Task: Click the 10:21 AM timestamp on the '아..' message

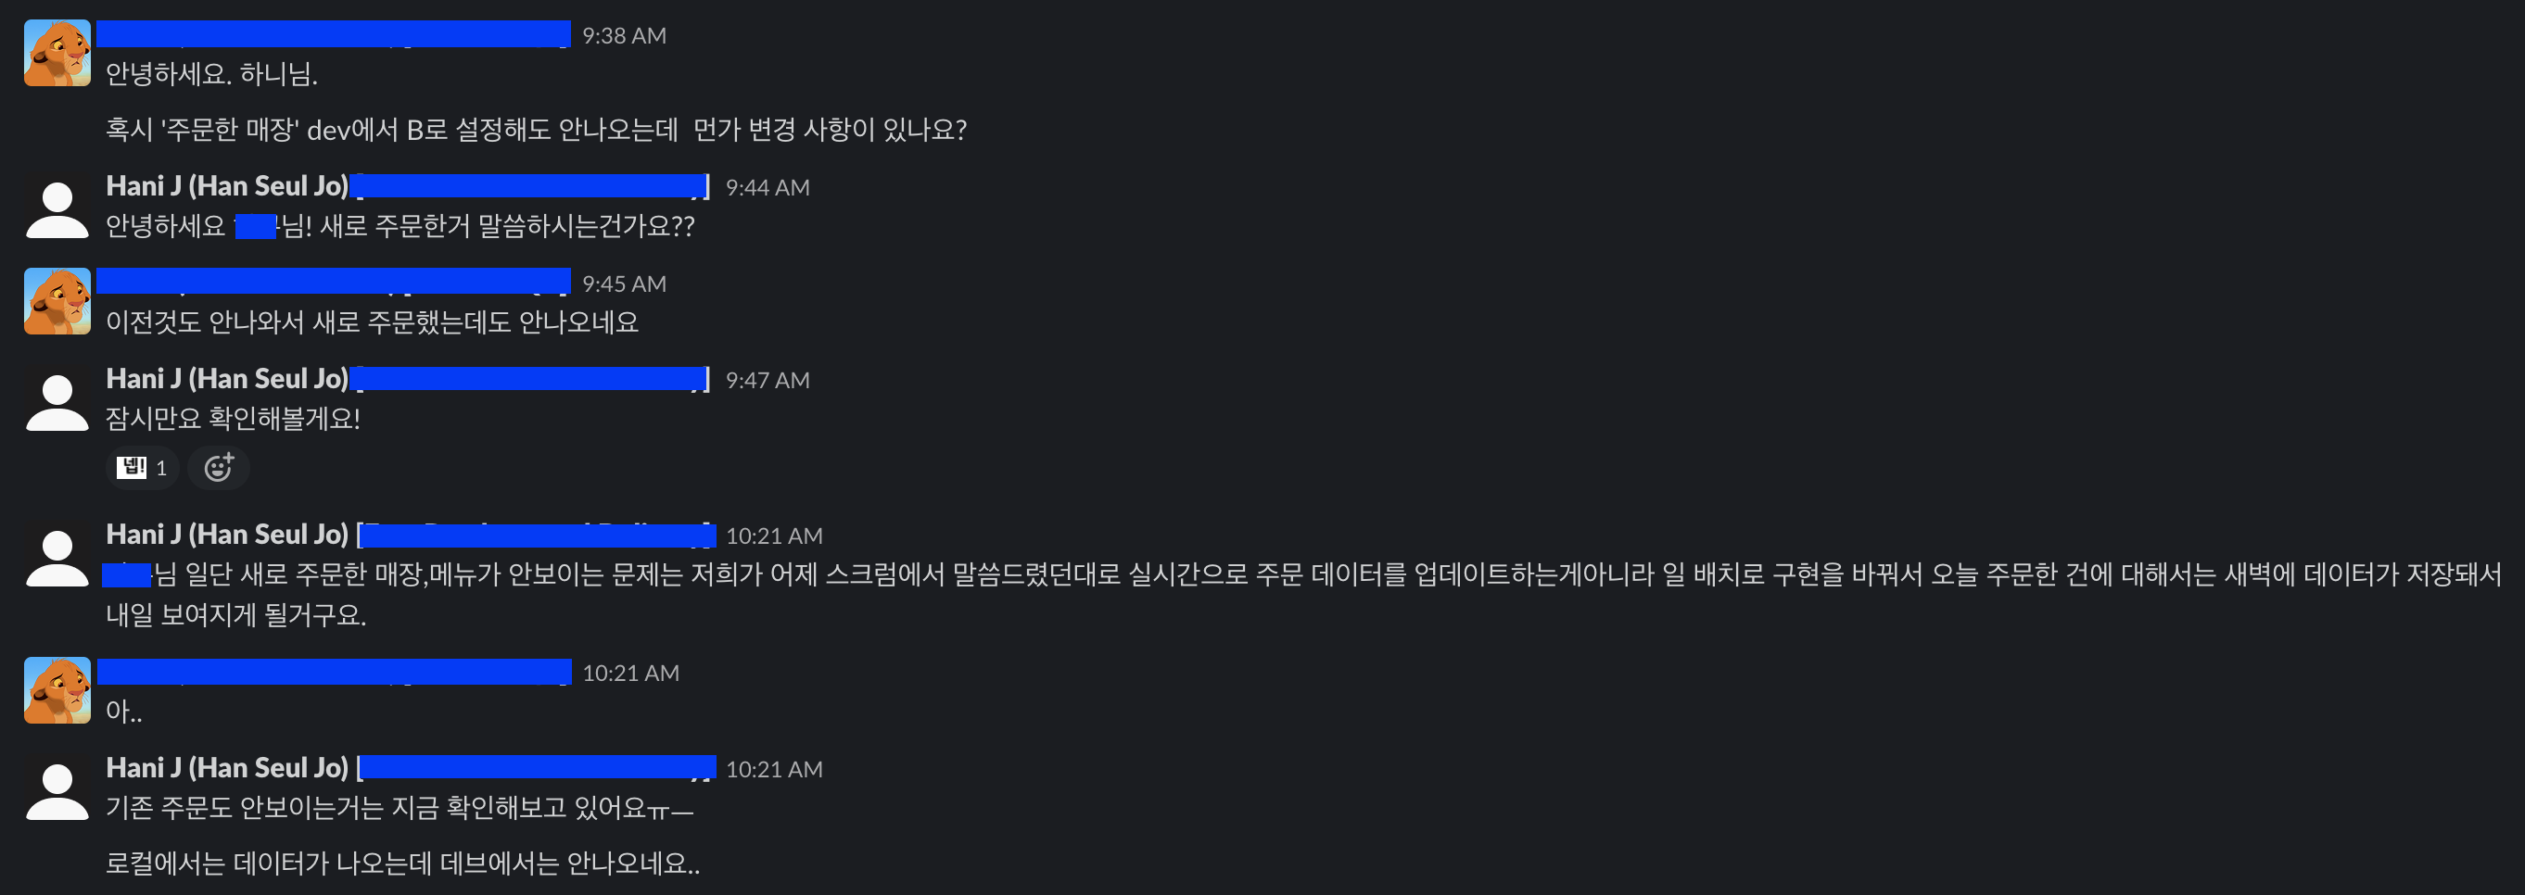Action: [x=630, y=672]
